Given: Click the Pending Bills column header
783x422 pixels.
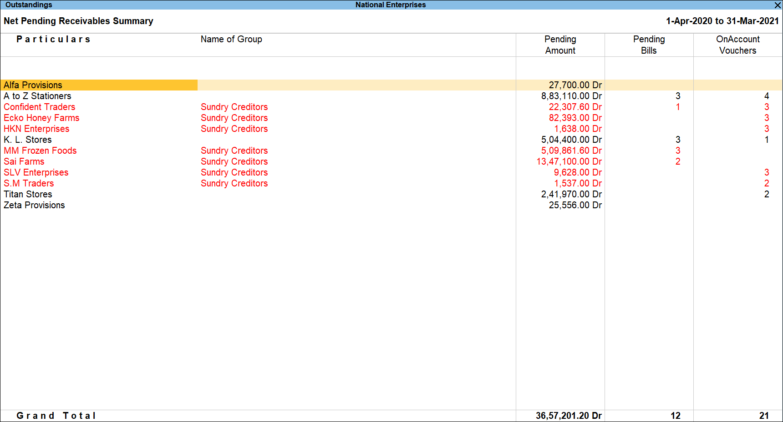Looking at the screenshot, I should coord(649,45).
